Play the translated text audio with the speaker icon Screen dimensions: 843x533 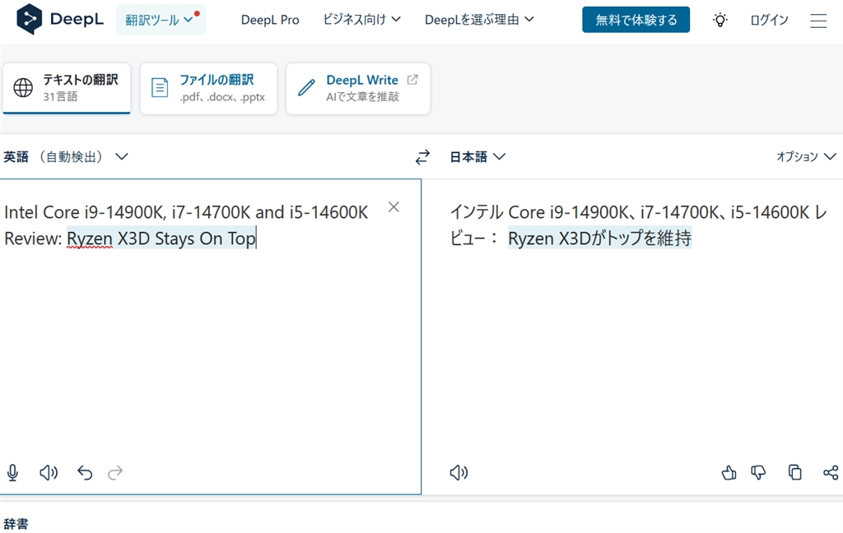point(459,473)
